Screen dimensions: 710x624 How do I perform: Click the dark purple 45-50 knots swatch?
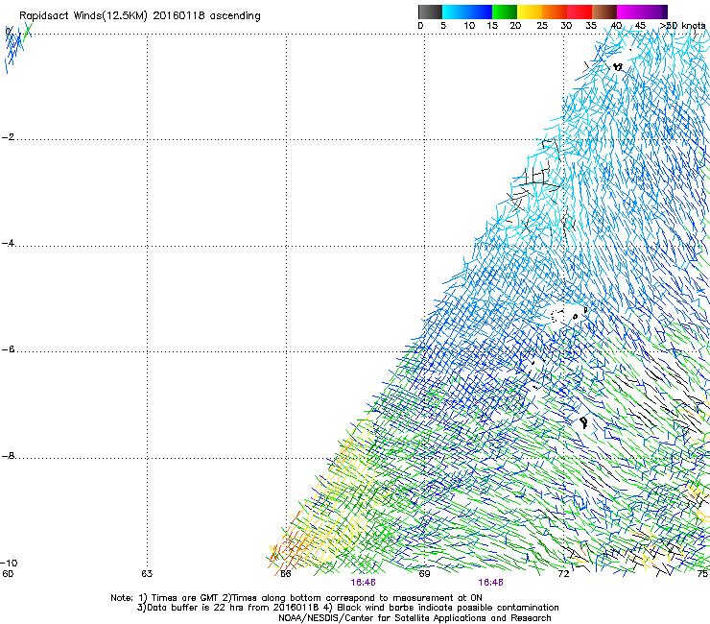(x=654, y=12)
